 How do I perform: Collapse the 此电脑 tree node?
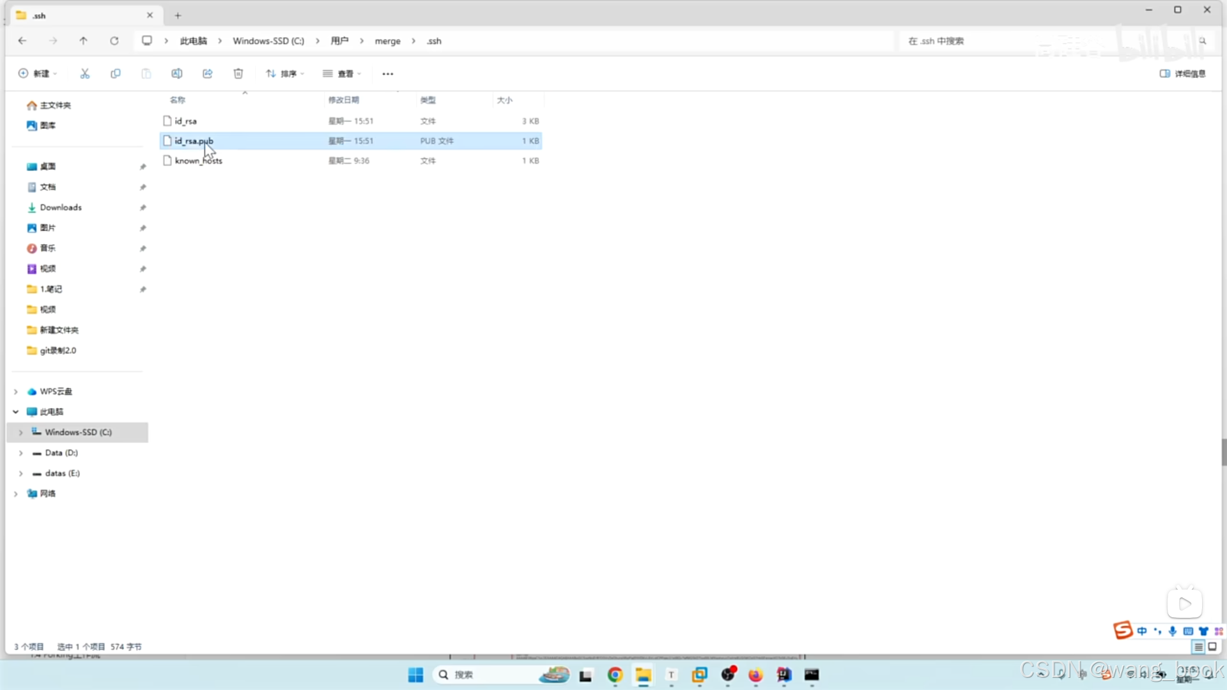(16, 412)
